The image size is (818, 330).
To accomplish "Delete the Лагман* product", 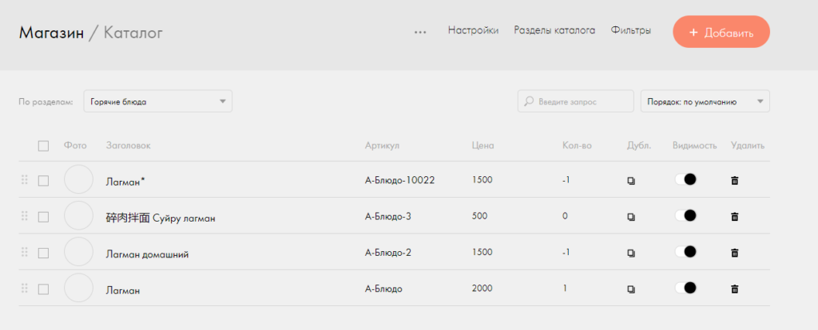I will pyautogui.click(x=735, y=181).
